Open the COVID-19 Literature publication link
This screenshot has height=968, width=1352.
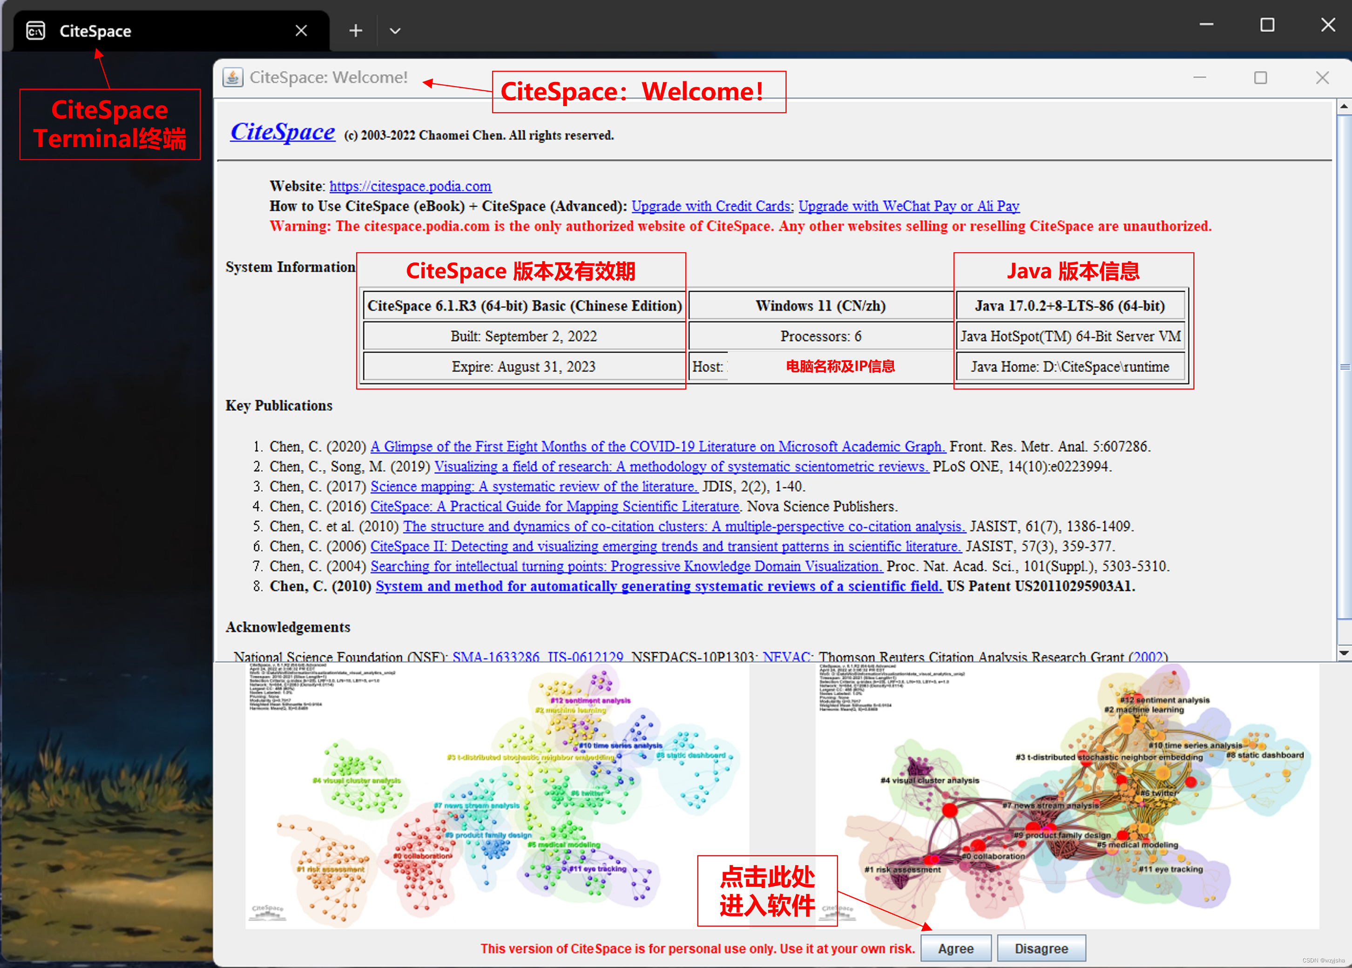[x=658, y=446]
